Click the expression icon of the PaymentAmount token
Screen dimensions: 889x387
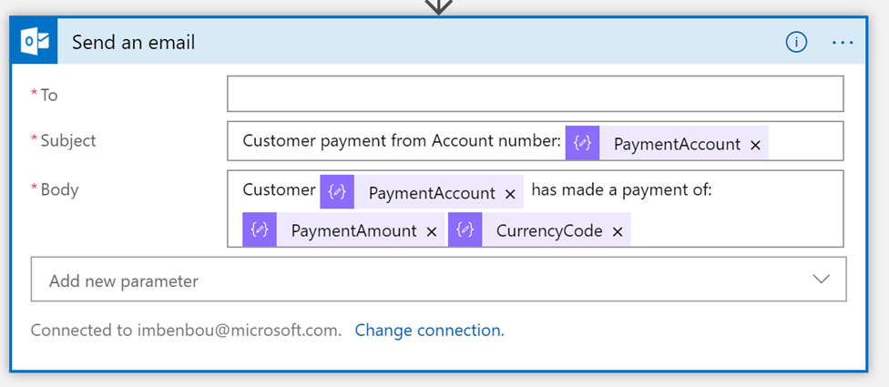point(260,230)
